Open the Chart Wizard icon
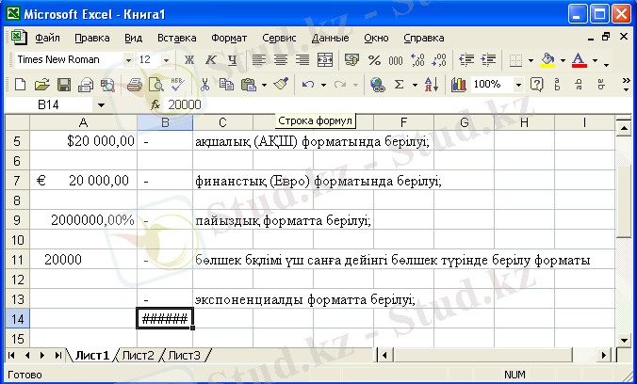 tap(458, 85)
